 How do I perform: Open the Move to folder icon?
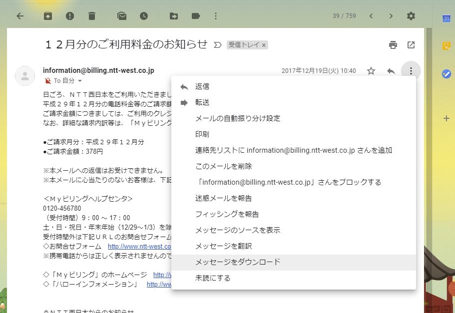[x=174, y=16]
